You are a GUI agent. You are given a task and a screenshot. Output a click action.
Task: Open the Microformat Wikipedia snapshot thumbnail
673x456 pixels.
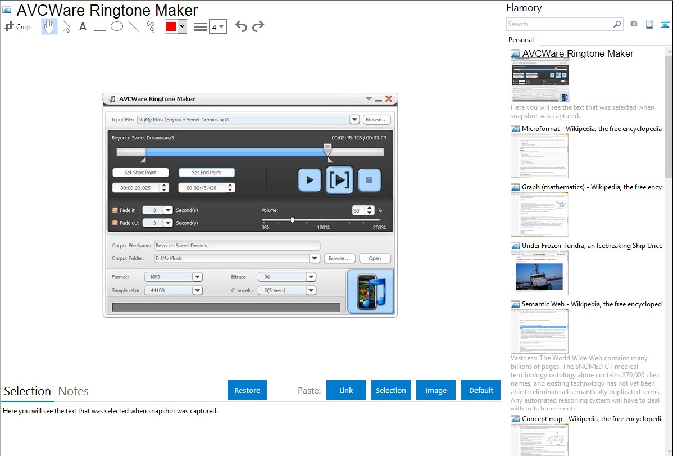pyautogui.click(x=539, y=156)
